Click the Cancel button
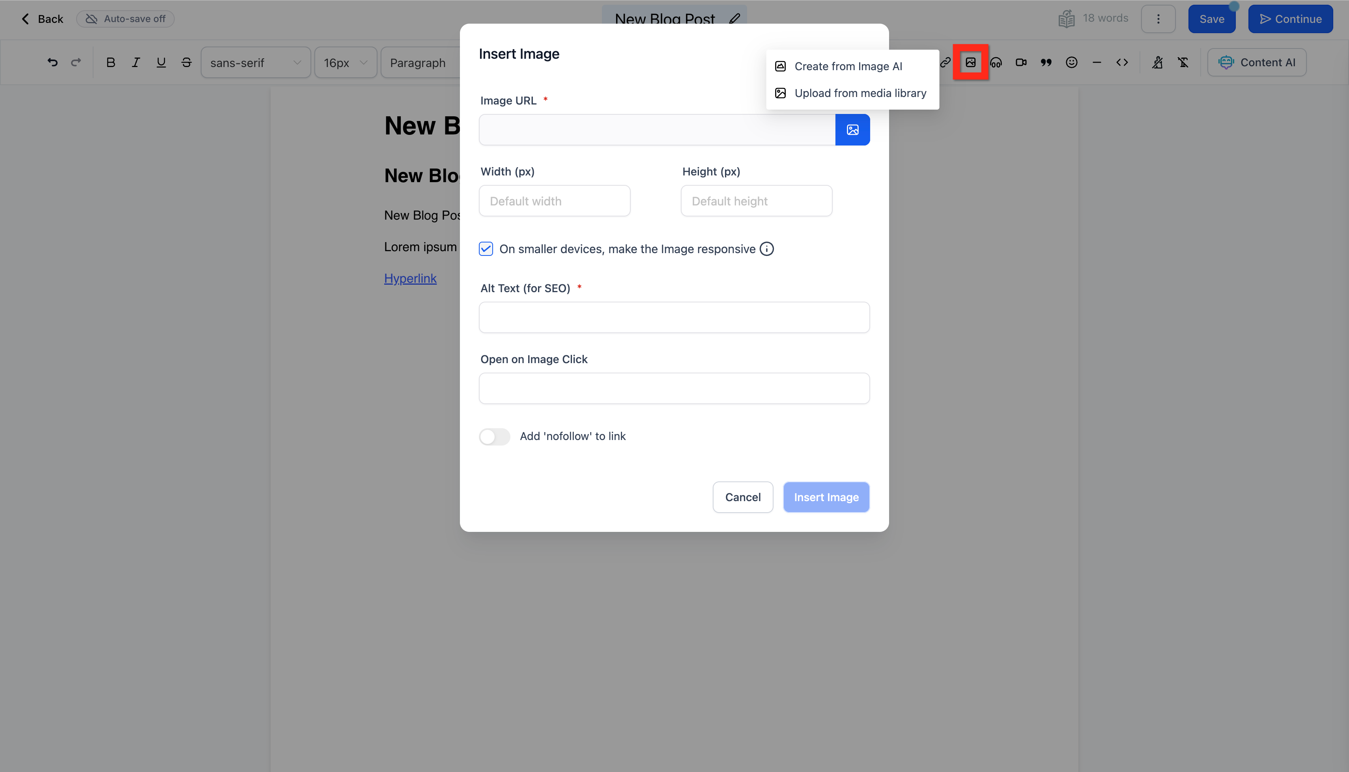The height and width of the screenshot is (772, 1349). click(x=742, y=497)
